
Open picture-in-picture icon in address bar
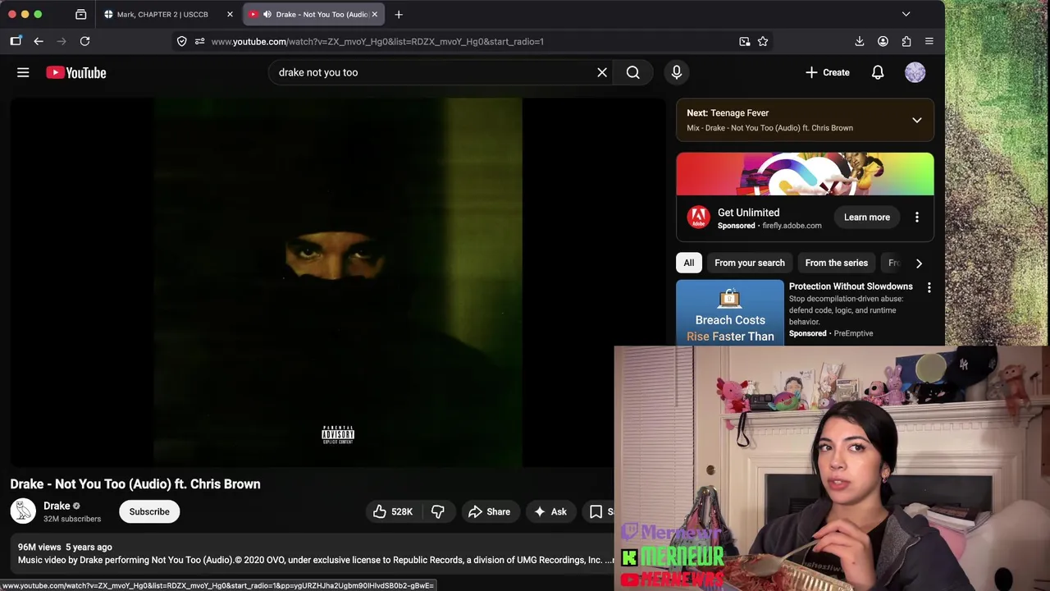(745, 41)
